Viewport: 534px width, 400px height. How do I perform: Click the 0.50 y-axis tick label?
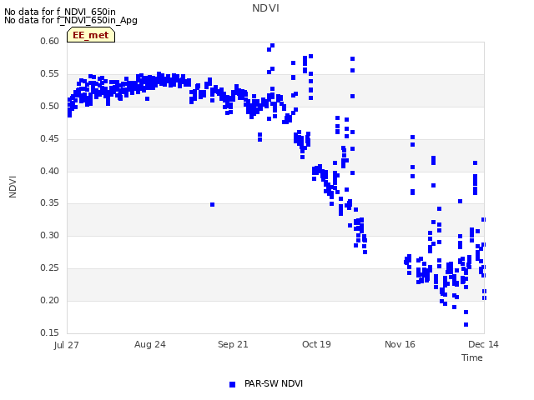tap(50, 106)
